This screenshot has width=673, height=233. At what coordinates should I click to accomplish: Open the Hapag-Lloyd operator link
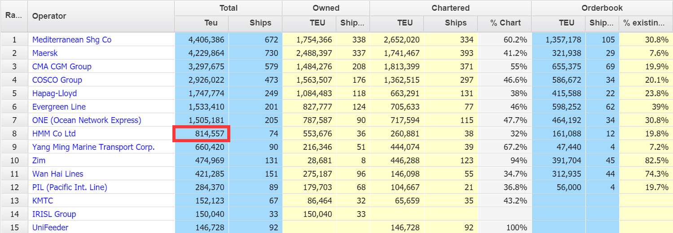tap(54, 93)
